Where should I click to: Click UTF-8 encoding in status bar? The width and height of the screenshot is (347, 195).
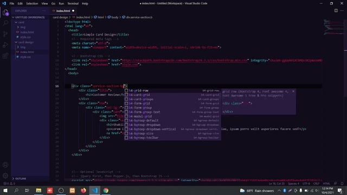click(306, 184)
